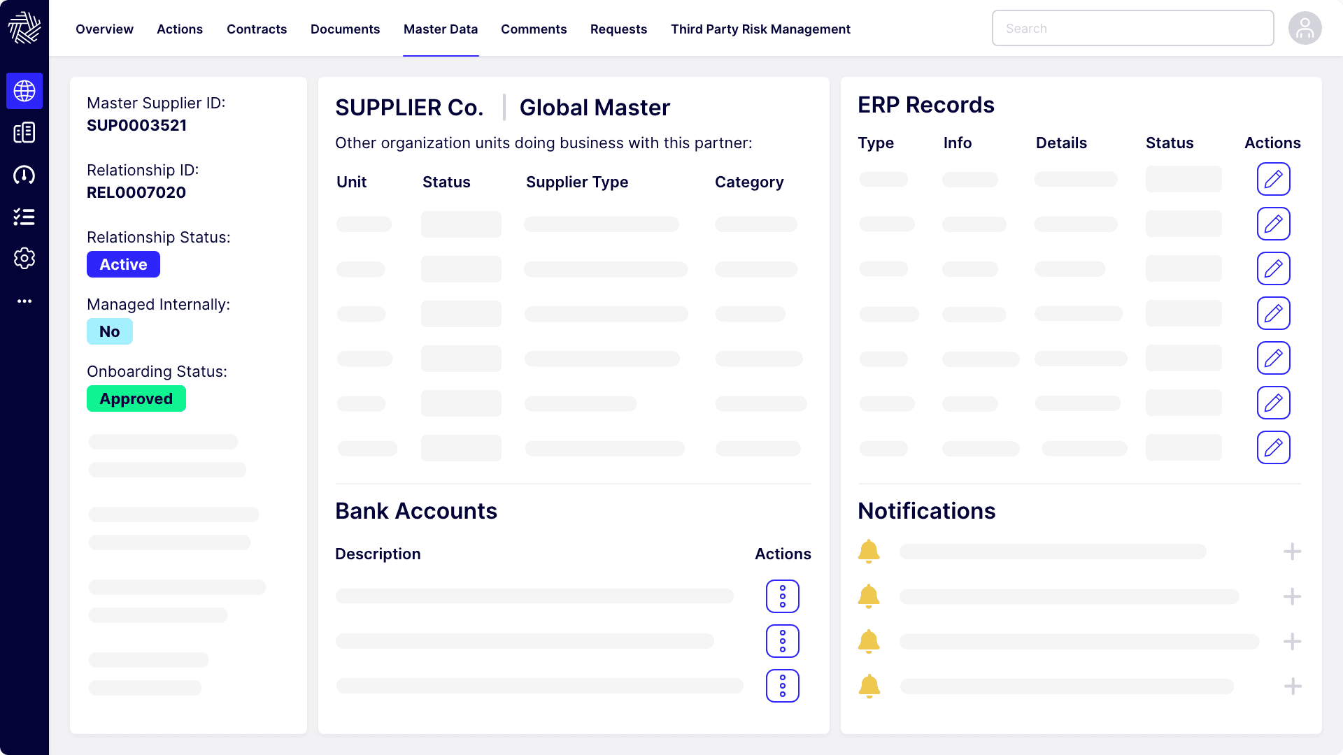Click inside the Search field

1132,28
